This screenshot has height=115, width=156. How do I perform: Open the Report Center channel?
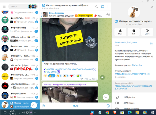pyautogui.click(x=20, y=95)
